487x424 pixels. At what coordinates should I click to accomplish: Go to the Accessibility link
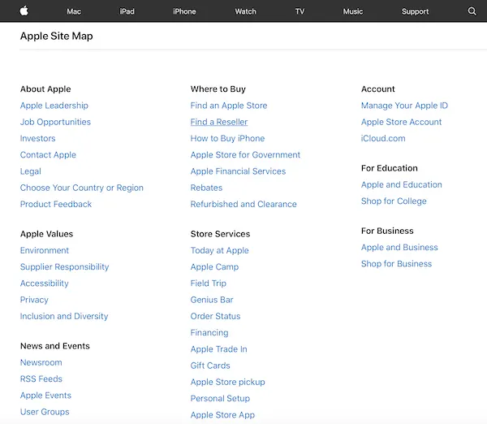coord(45,283)
